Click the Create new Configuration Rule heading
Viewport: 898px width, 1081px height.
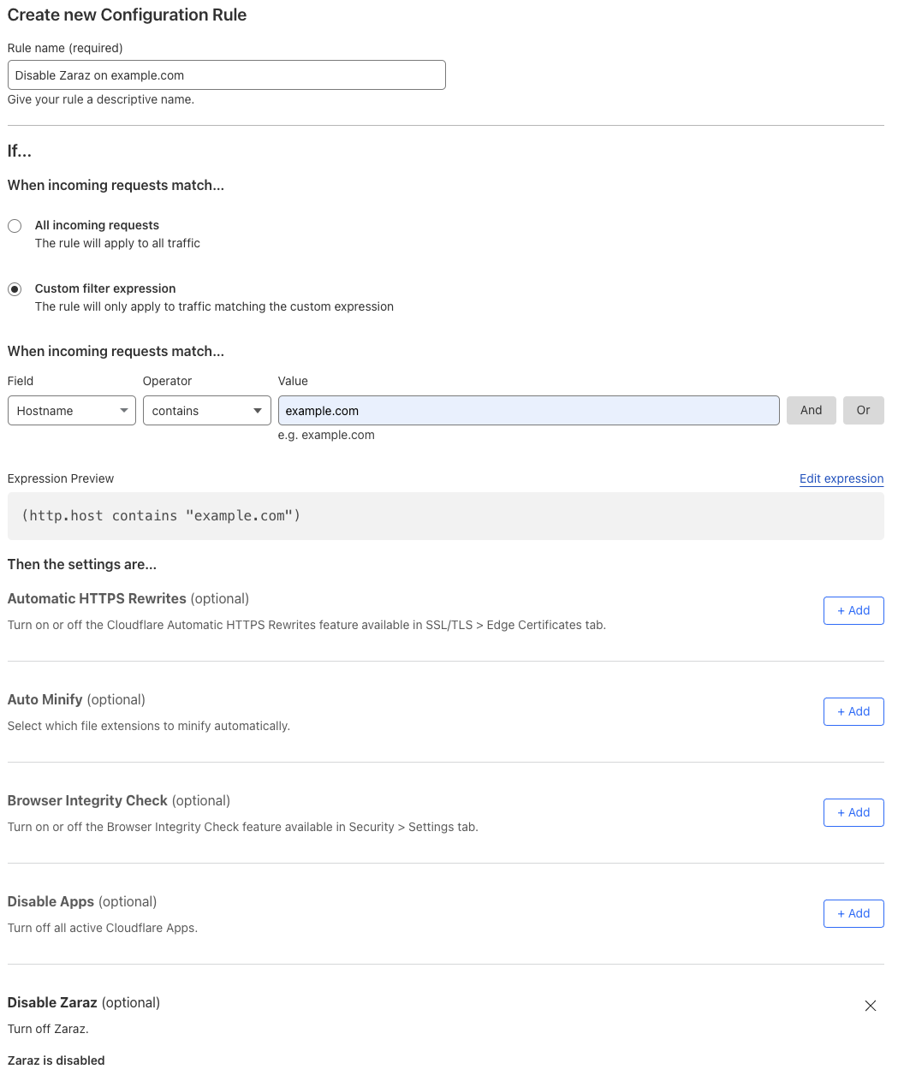pos(126,15)
